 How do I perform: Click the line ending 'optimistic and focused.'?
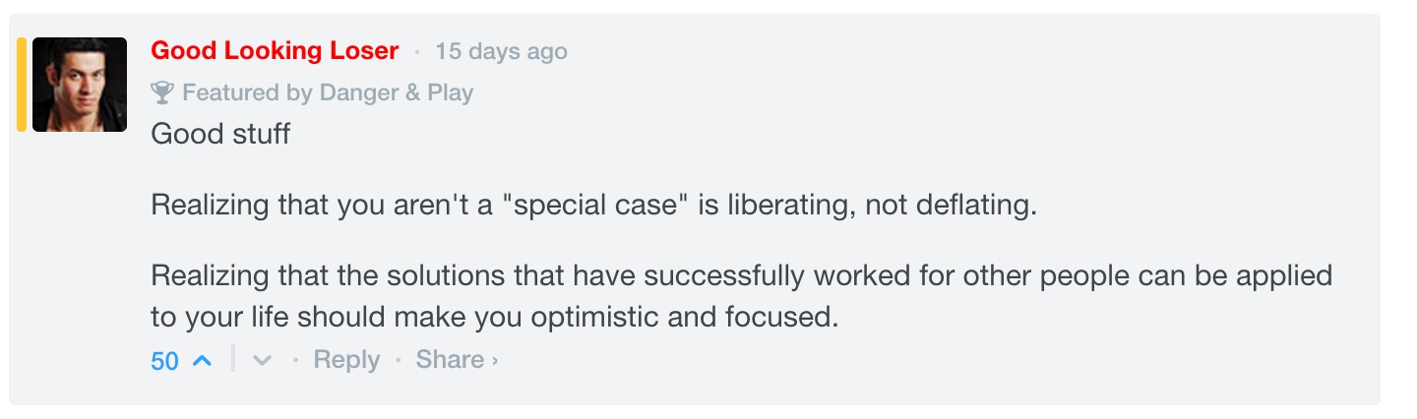coord(494,319)
